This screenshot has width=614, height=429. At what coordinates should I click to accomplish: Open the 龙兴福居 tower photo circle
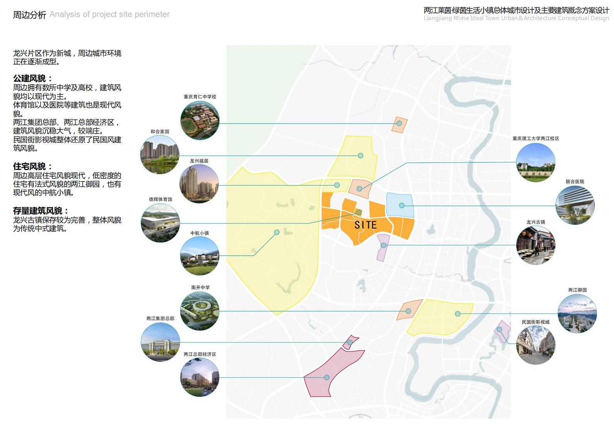click(x=199, y=184)
